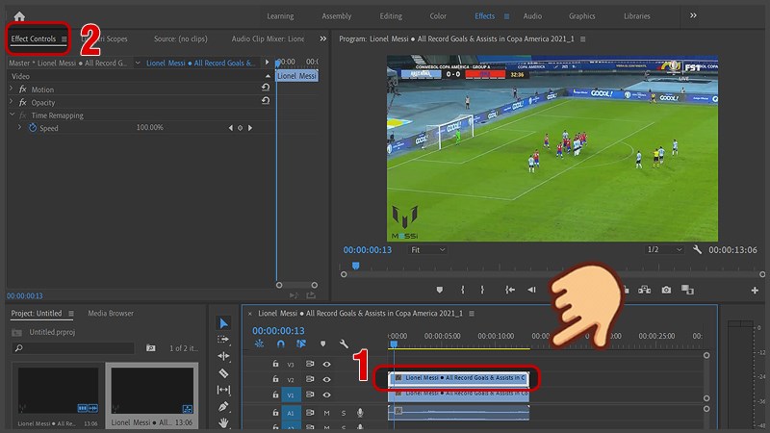Click the Mark In button

463,290
